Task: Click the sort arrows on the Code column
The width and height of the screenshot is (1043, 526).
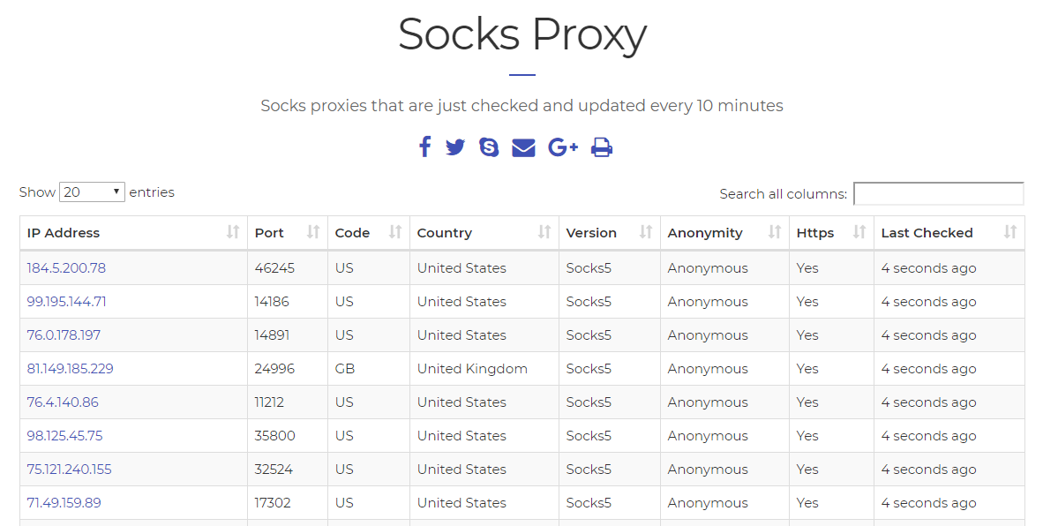Action: (394, 232)
